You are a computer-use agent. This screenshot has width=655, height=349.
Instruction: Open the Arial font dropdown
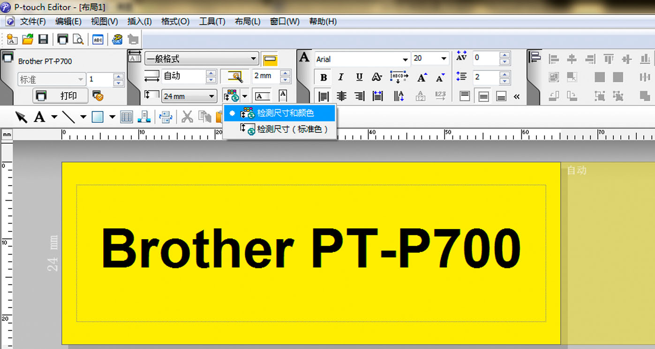pyautogui.click(x=362, y=59)
